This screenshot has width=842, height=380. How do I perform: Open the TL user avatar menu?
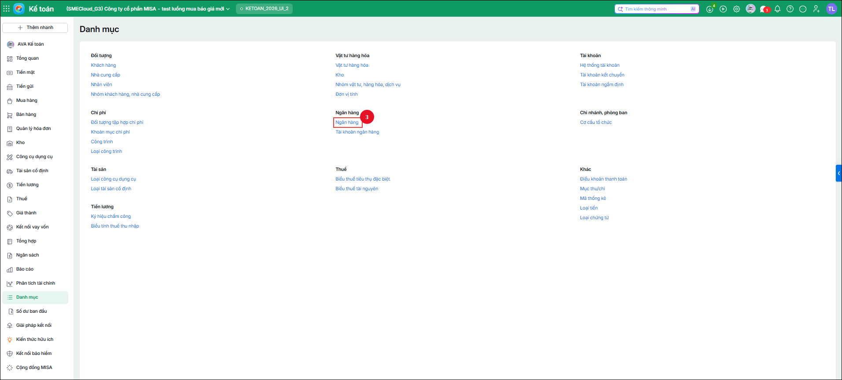831,9
